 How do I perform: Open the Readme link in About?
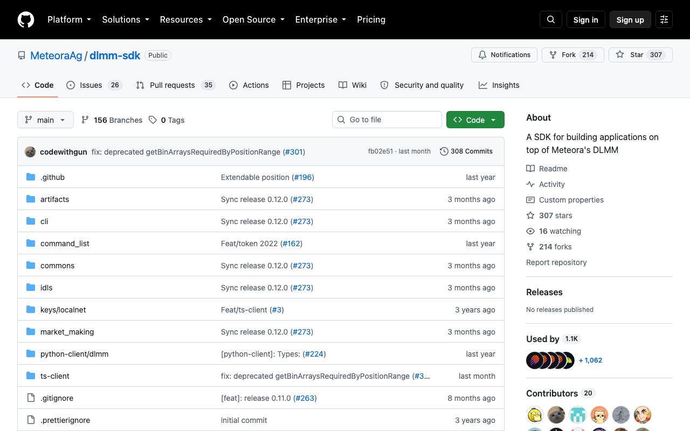click(x=547, y=169)
